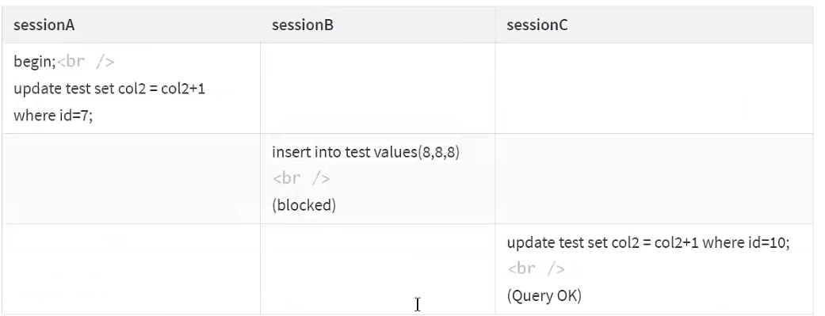This screenshot has height=316, width=825.
Task: Click the empty sessionB cell in the last row
Action: coord(378,269)
